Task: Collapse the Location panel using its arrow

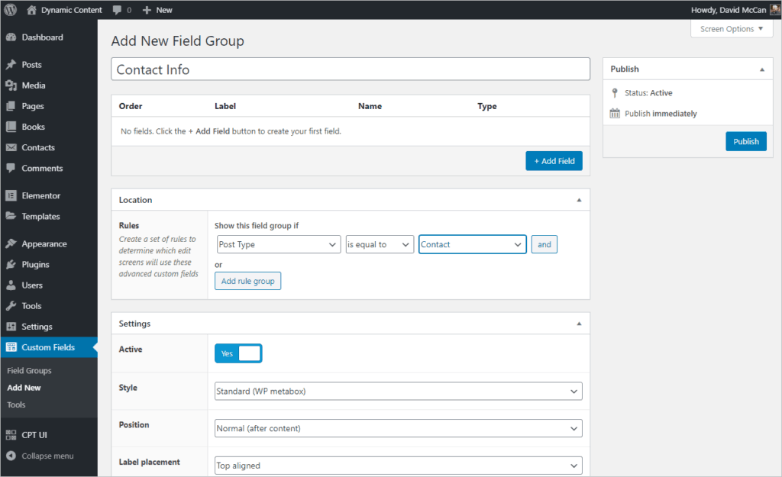Action: pos(578,200)
